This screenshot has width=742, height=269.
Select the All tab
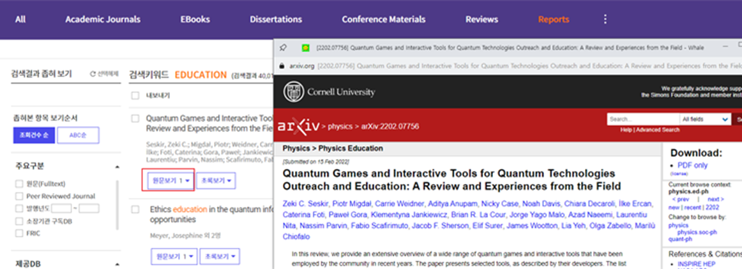[20, 19]
